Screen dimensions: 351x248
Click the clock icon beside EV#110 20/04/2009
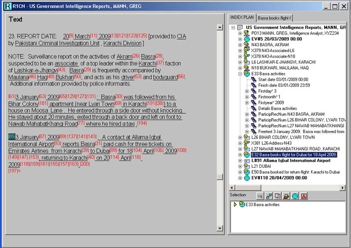247,178
